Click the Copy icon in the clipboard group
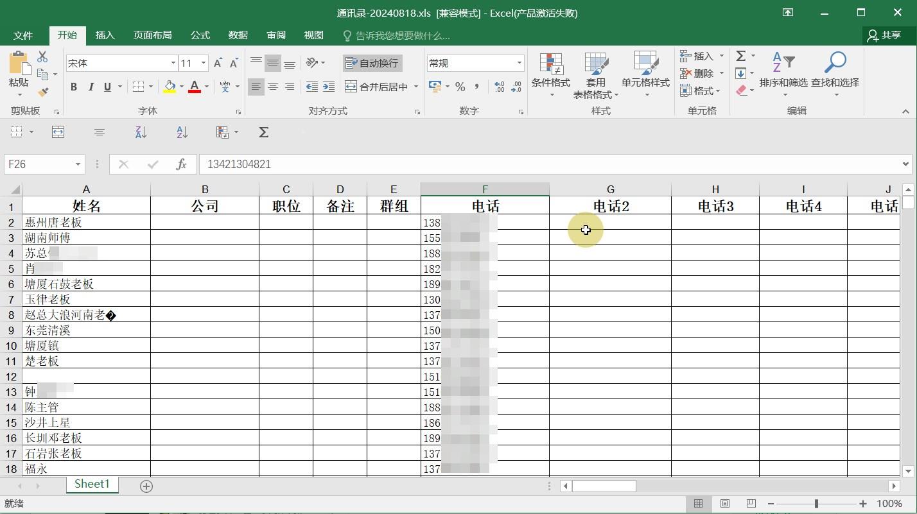The image size is (917, 514). (x=43, y=74)
